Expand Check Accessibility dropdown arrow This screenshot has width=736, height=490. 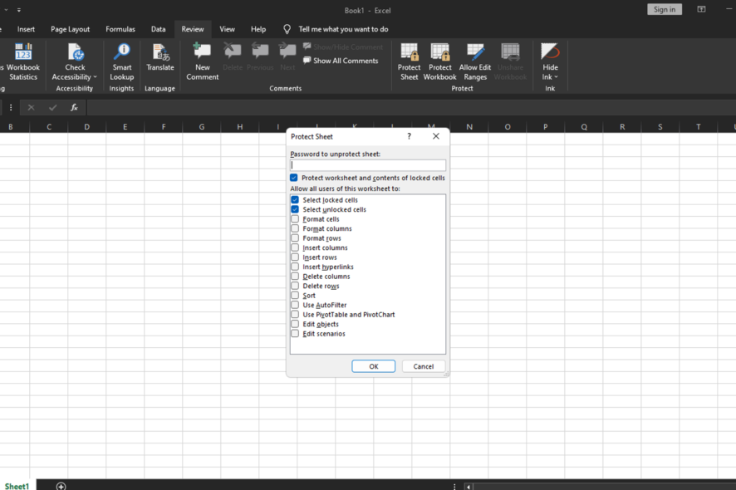point(95,77)
